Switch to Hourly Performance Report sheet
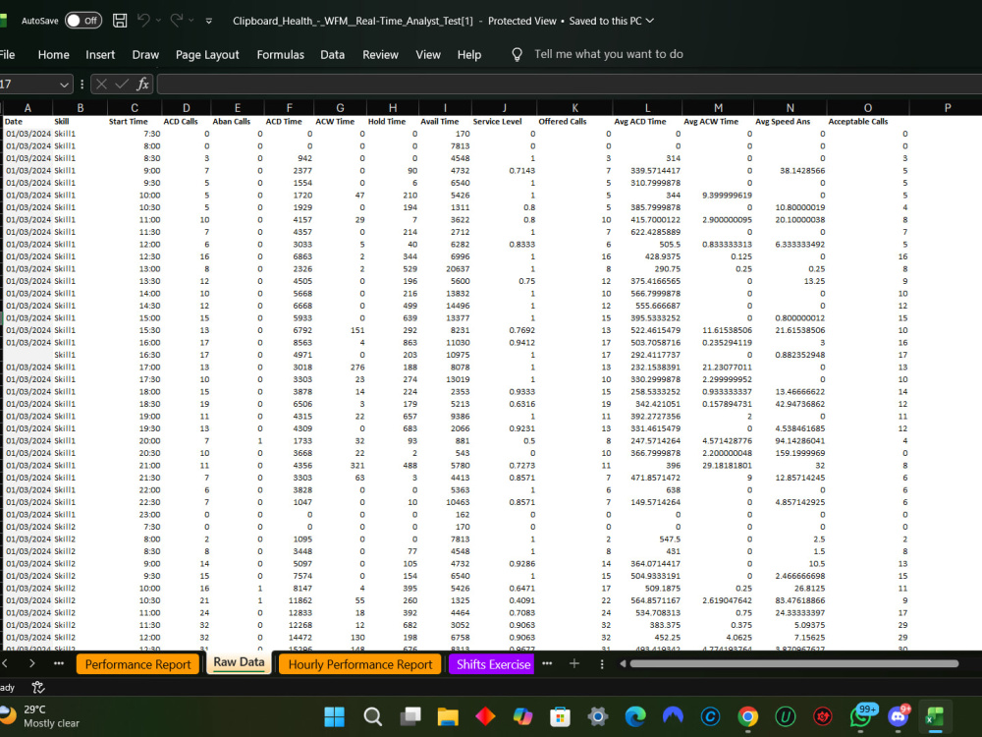The width and height of the screenshot is (982, 737). click(x=360, y=664)
